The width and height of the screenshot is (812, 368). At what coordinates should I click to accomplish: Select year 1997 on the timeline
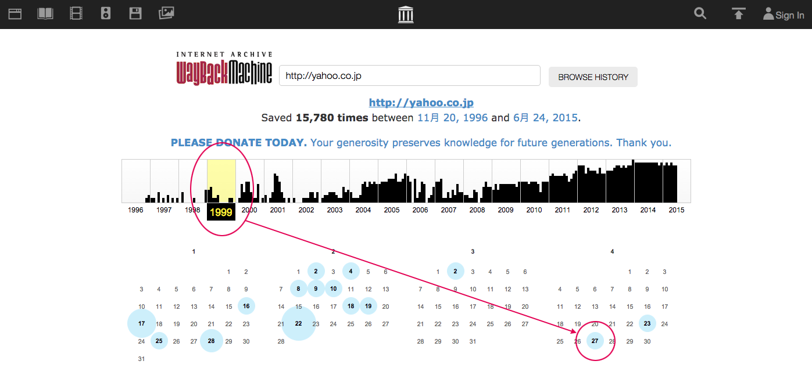pos(164,210)
